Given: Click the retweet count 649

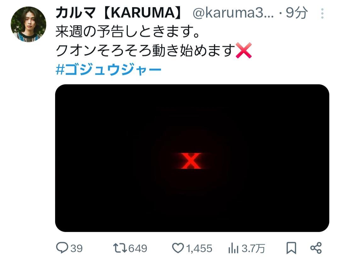Looking at the screenshot, I should pyautogui.click(x=138, y=248).
